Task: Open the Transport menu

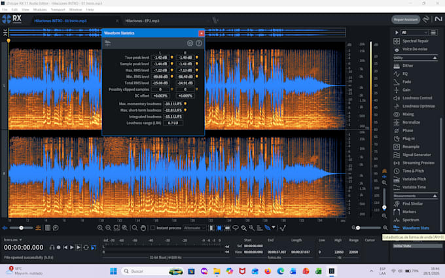Action: pyautogui.click(x=58, y=10)
